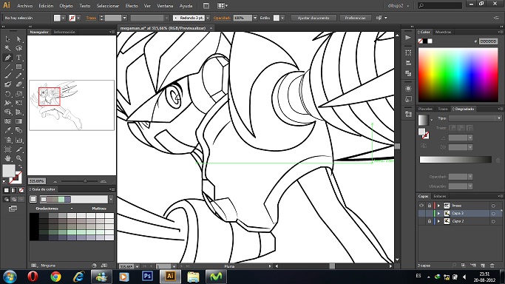
Task: Select the Rotate tool
Action: click(x=7, y=94)
